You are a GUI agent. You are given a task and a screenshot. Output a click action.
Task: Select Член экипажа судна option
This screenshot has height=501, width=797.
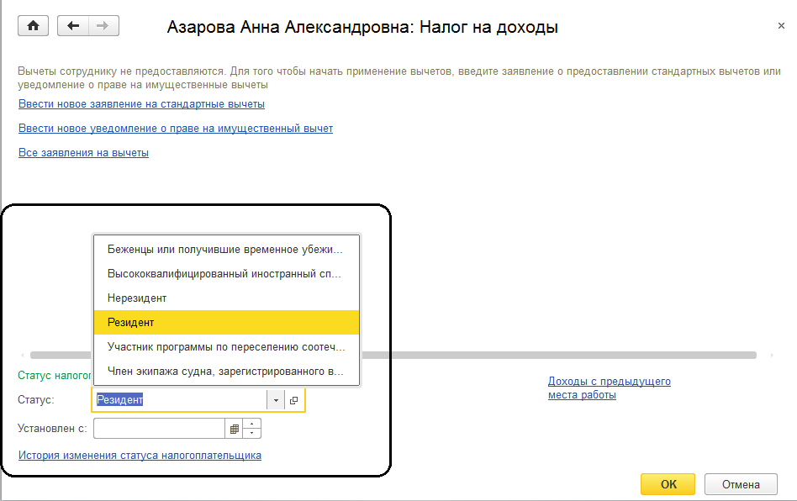(x=224, y=371)
